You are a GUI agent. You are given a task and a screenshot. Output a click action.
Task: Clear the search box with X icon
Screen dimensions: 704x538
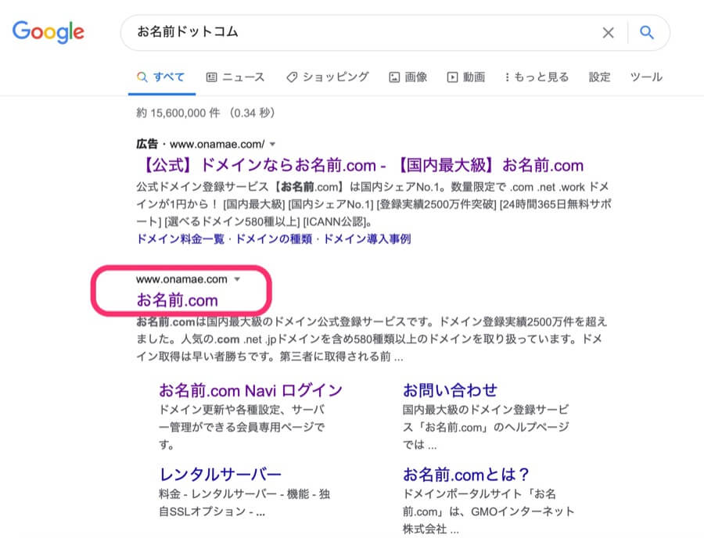coord(608,33)
